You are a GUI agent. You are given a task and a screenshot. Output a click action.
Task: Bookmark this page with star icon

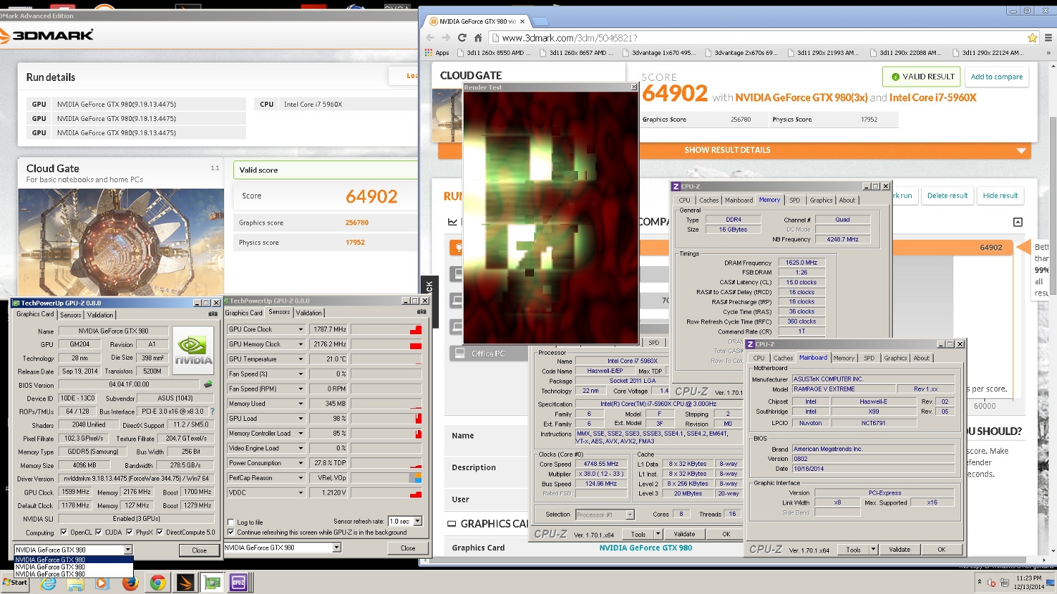coord(1032,38)
